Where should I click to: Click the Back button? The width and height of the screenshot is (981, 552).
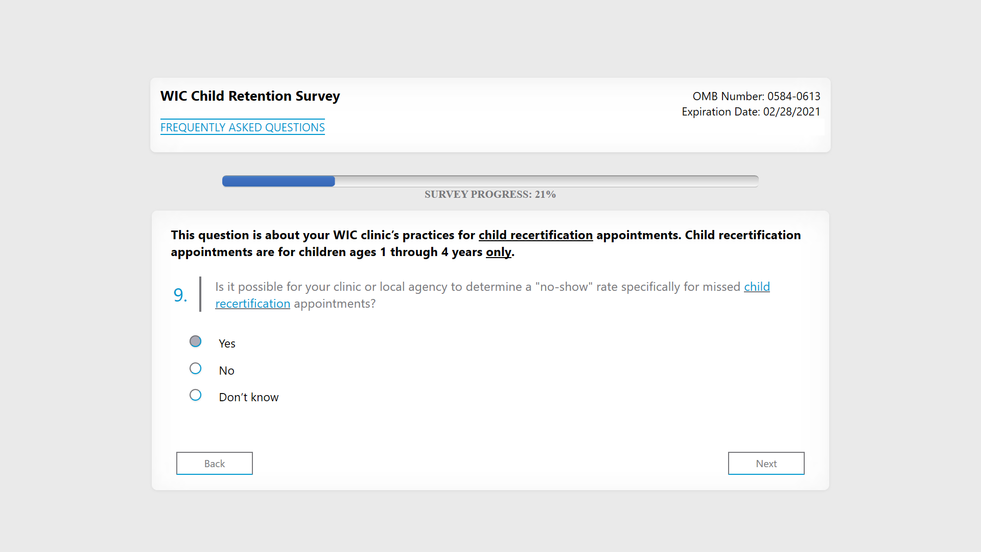pos(214,463)
